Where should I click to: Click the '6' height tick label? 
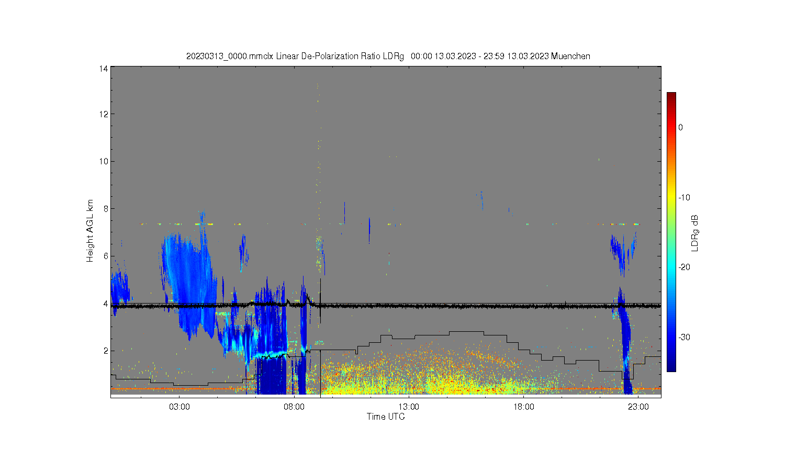point(106,256)
